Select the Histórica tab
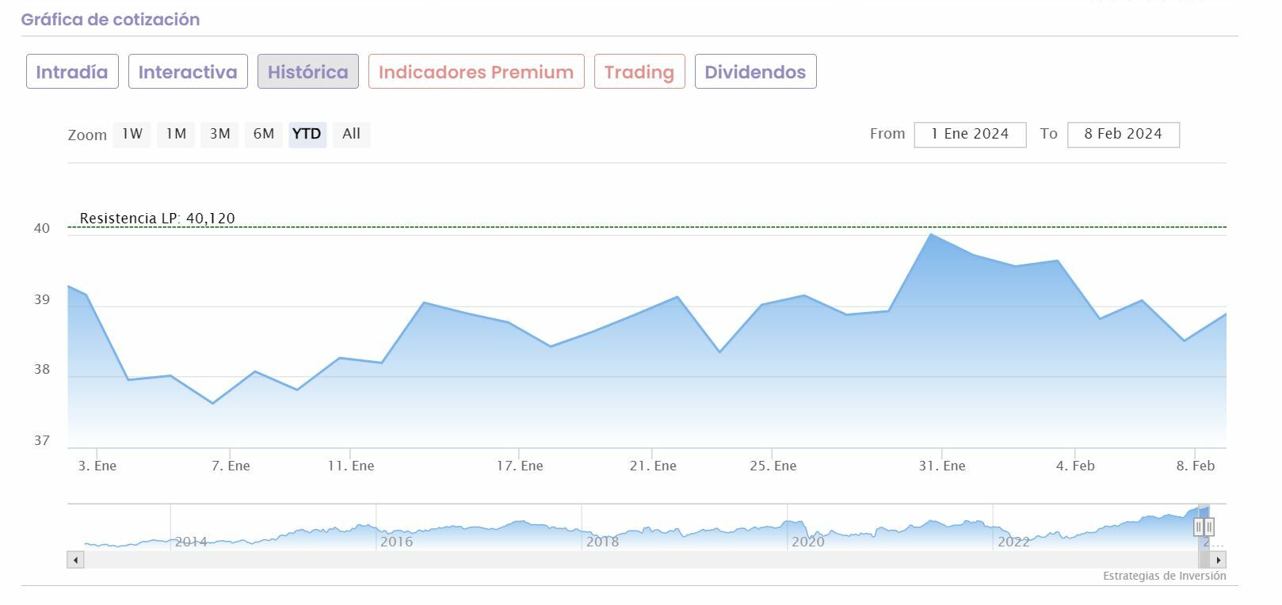 (307, 72)
